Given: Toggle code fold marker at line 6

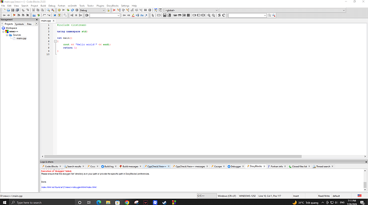Looking at the screenshot, I should tap(55, 41).
